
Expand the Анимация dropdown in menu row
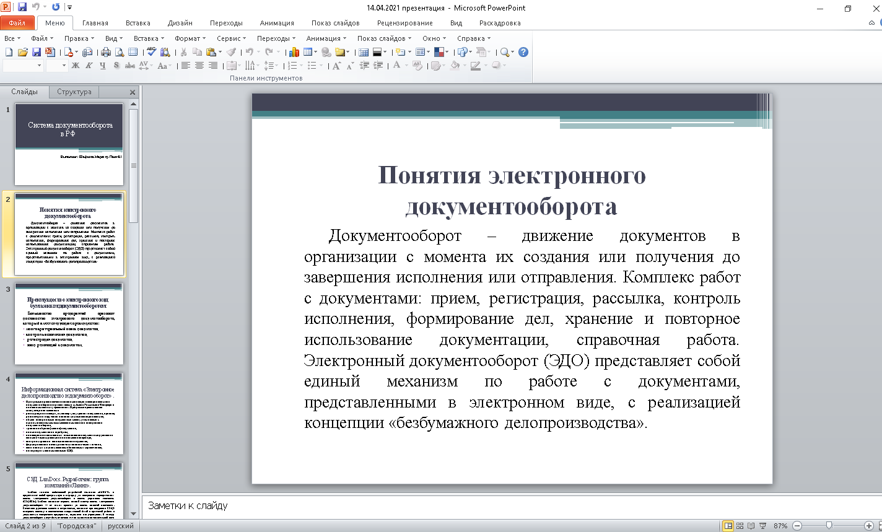[327, 38]
